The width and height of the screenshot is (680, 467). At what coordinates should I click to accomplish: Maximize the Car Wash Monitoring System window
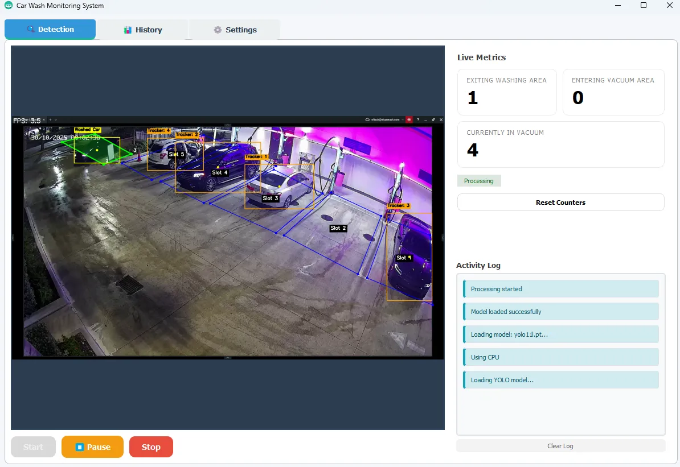pyautogui.click(x=644, y=6)
